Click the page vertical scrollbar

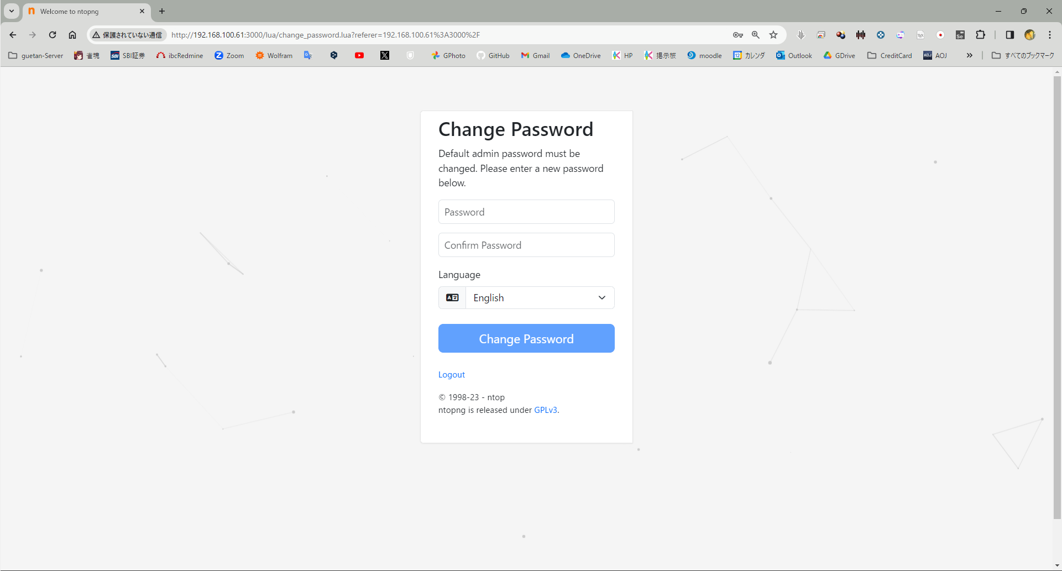pos(1057,298)
